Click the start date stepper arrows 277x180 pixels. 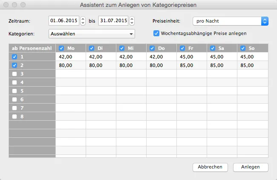click(x=83, y=21)
